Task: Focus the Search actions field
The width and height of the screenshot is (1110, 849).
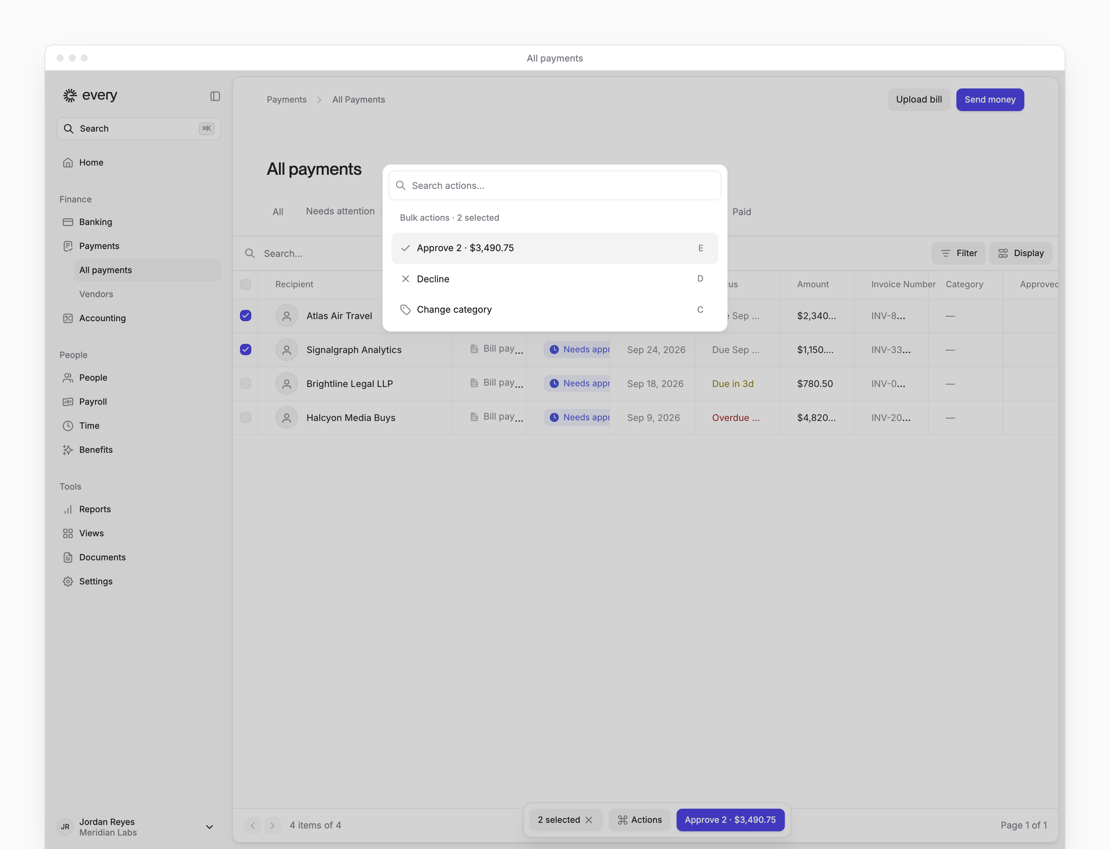Action: 554,185
